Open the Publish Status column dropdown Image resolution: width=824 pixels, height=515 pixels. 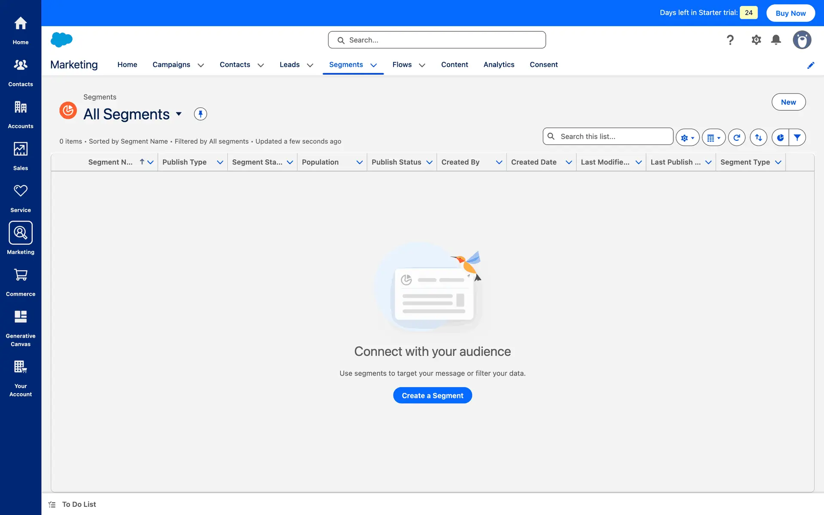click(x=429, y=162)
